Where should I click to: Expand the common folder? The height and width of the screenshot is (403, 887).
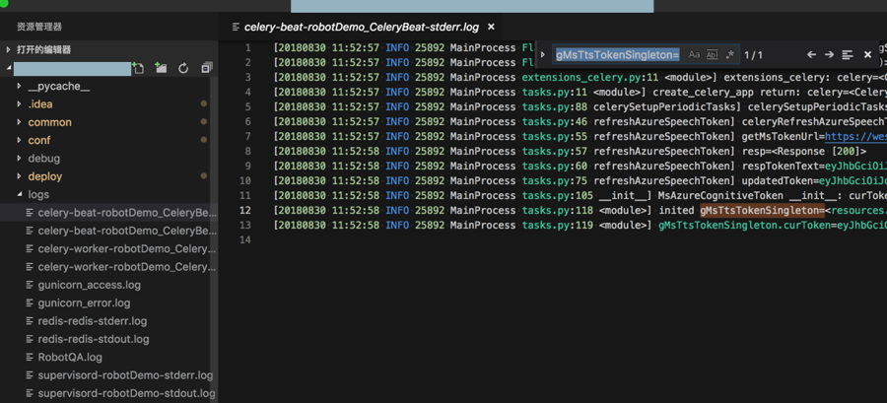coord(49,122)
